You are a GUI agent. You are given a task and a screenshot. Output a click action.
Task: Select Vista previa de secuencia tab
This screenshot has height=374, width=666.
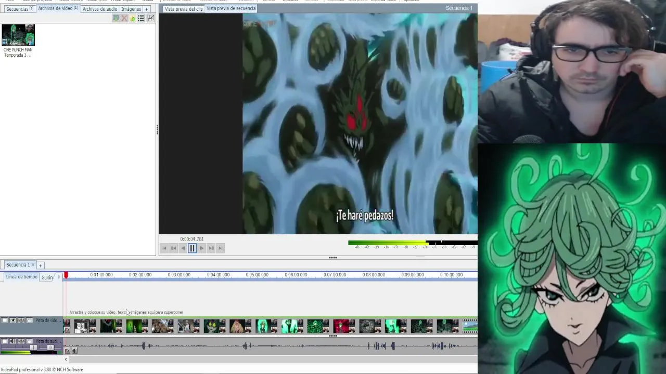pos(231,8)
